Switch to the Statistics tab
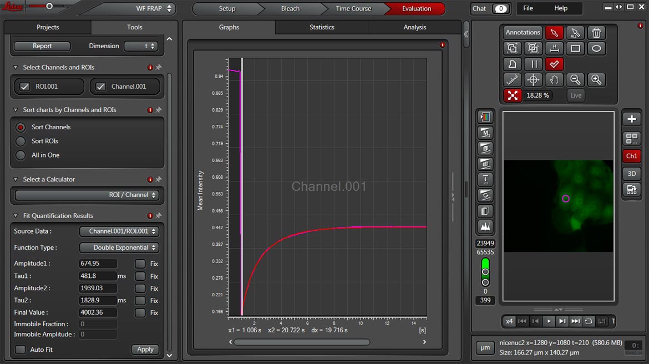 pyautogui.click(x=322, y=27)
